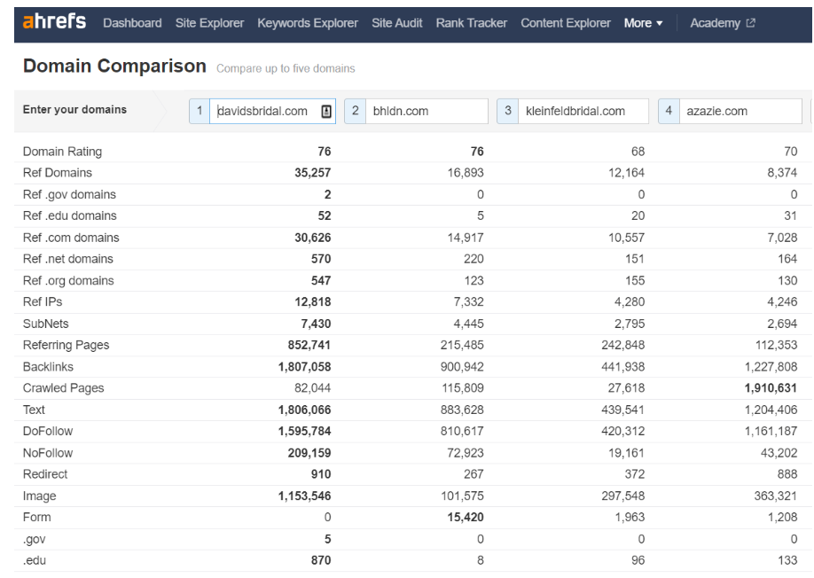This screenshot has height=578, width=814.
Task: Click azazie Domain Rating value 70
Action: point(791,152)
